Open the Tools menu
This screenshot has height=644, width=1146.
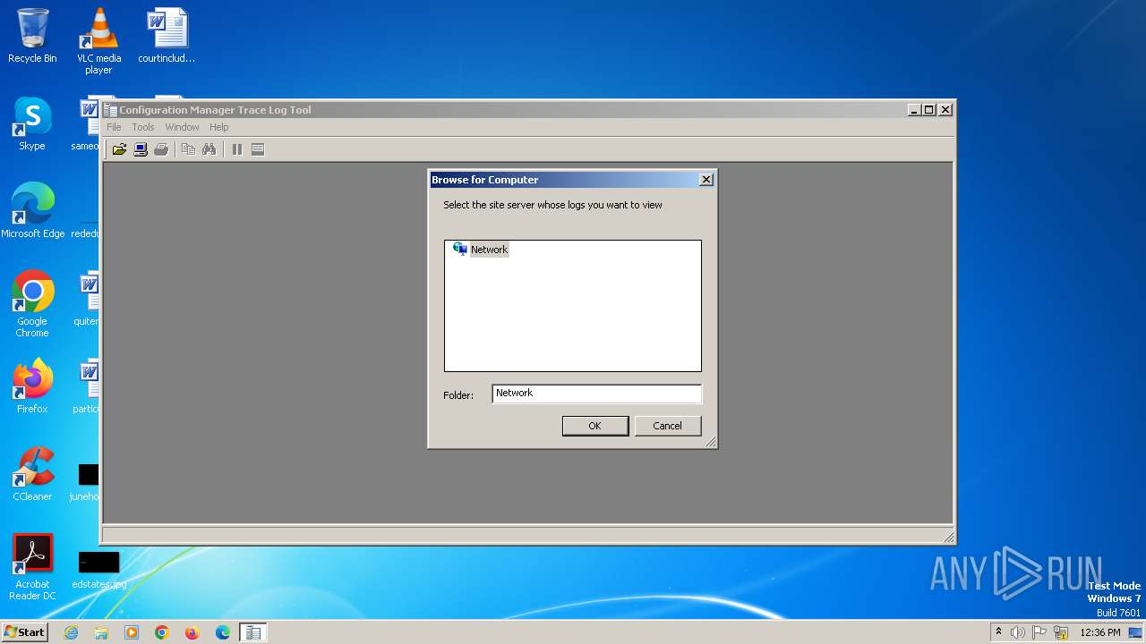click(143, 127)
